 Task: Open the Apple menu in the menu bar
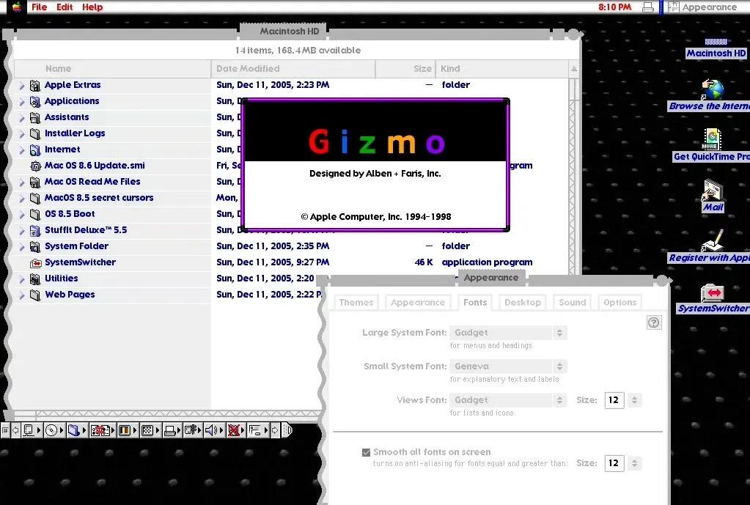pyautogui.click(x=17, y=7)
